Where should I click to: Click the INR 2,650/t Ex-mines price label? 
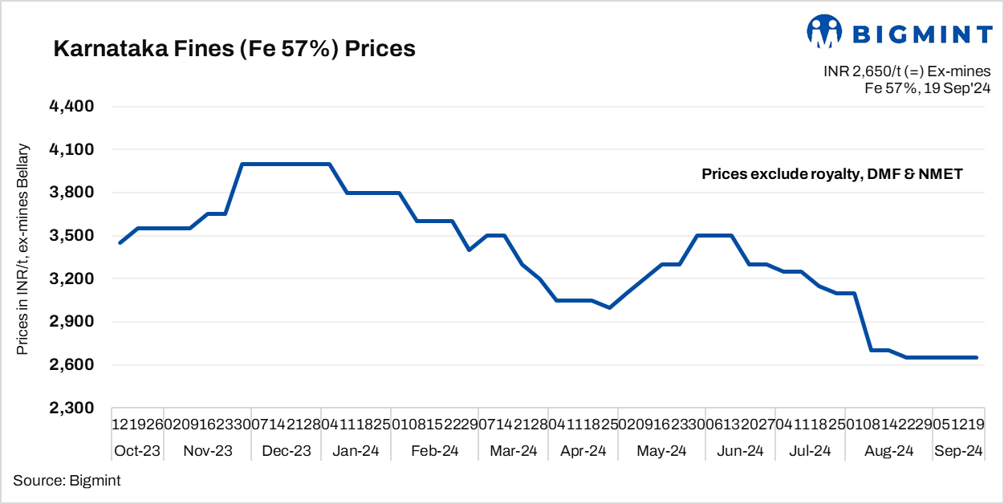pyautogui.click(x=907, y=71)
